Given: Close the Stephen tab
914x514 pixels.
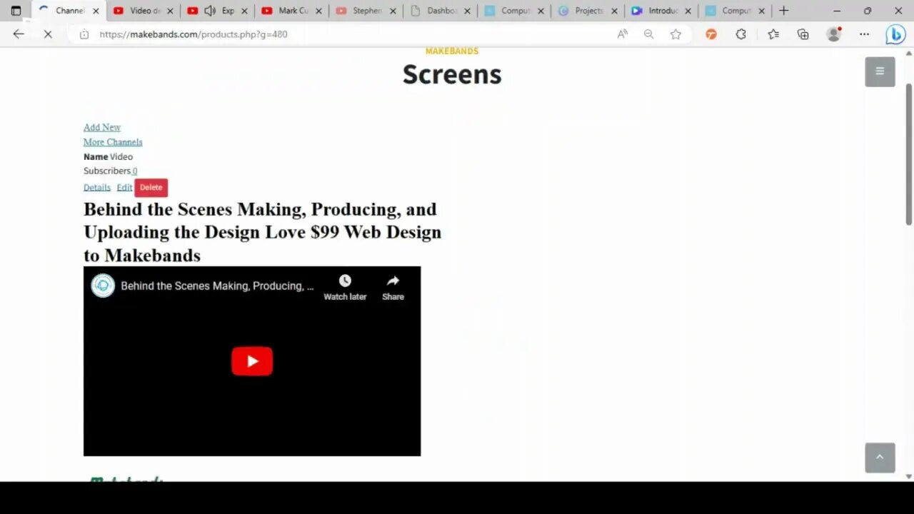Looking at the screenshot, I should pyautogui.click(x=393, y=11).
